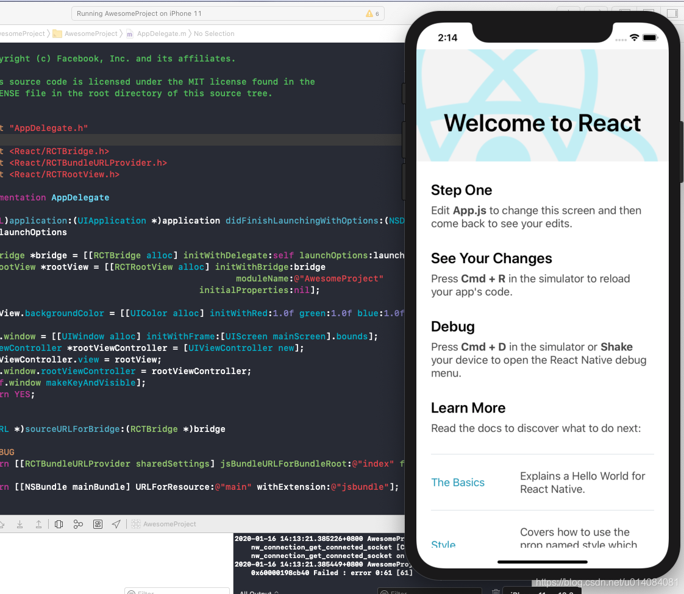Click the @"index" string in code

pos(373,464)
